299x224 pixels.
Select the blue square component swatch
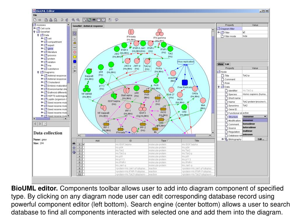(x=75, y=62)
